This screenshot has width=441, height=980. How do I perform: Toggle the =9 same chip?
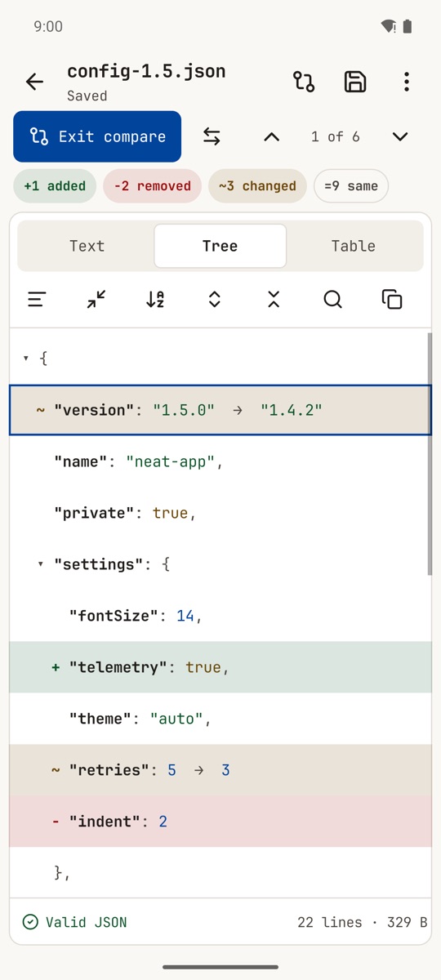351,186
